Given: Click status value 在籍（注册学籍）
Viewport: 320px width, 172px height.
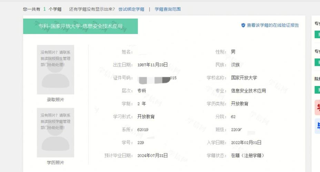Looking at the screenshot, I should point(247,156).
